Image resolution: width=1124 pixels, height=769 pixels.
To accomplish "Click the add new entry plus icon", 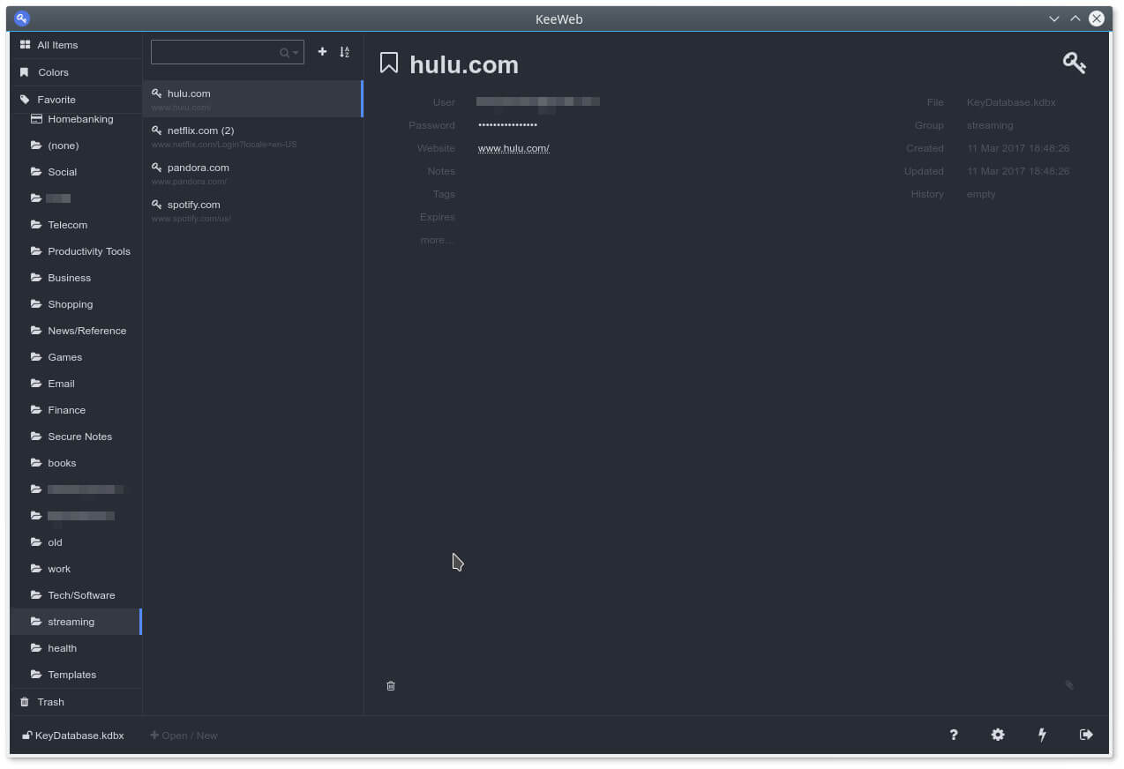I will 322,52.
